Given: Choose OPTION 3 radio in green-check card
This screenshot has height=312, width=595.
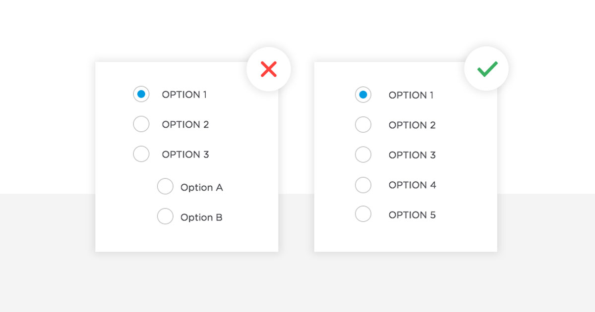Looking at the screenshot, I should tap(363, 155).
